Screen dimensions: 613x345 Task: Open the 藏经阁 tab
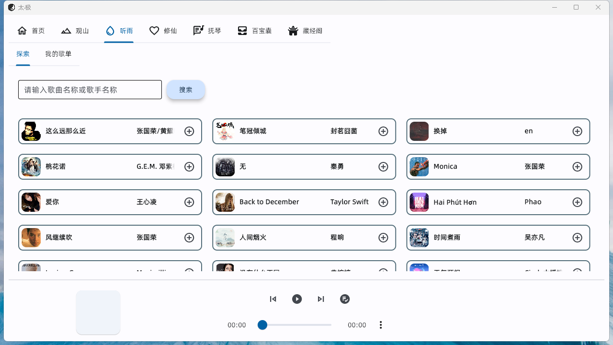pyautogui.click(x=305, y=31)
